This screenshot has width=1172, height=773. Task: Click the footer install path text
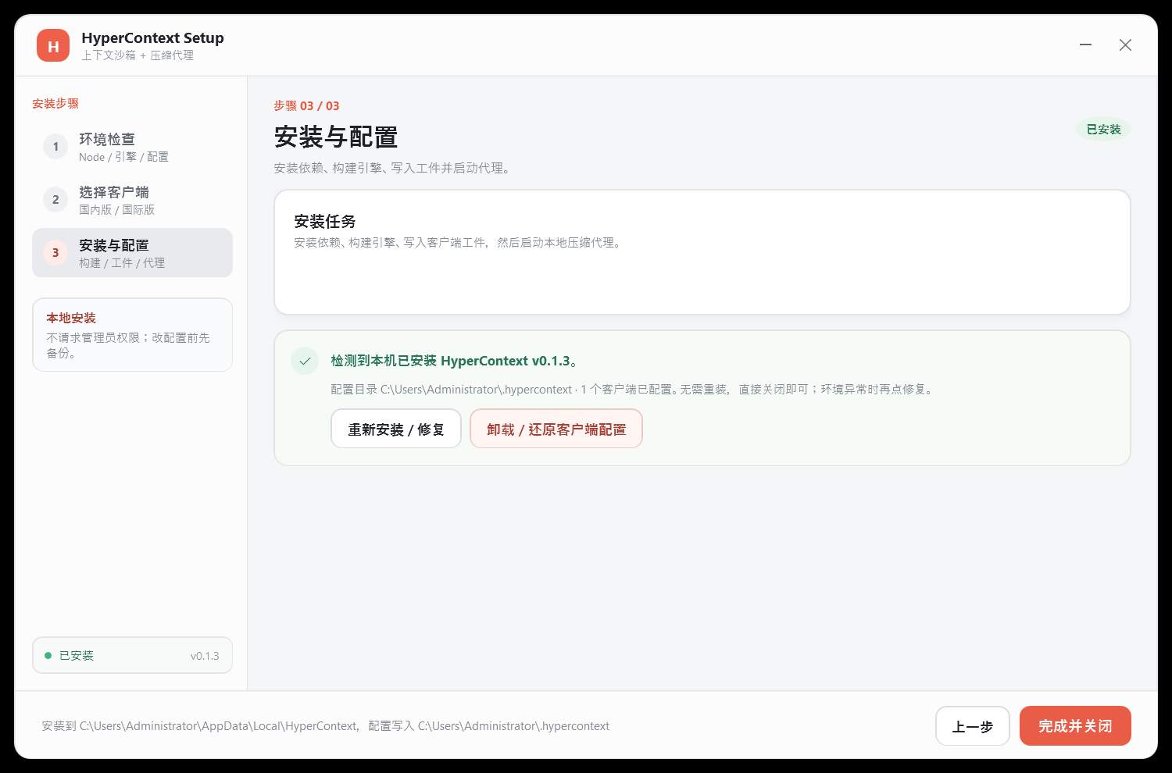tap(326, 726)
